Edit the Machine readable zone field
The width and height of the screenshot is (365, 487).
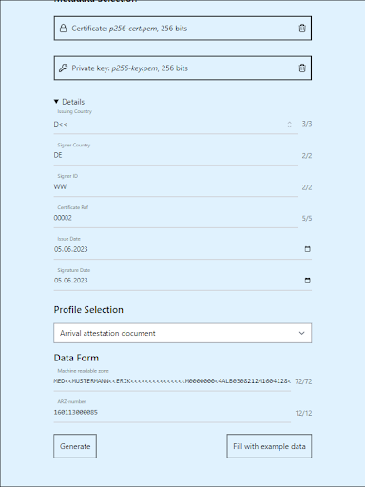(x=172, y=381)
